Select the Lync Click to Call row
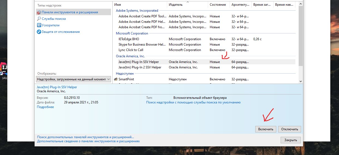Image resolution: width=339 pixels, height=155 pixels. pyautogui.click(x=204, y=50)
